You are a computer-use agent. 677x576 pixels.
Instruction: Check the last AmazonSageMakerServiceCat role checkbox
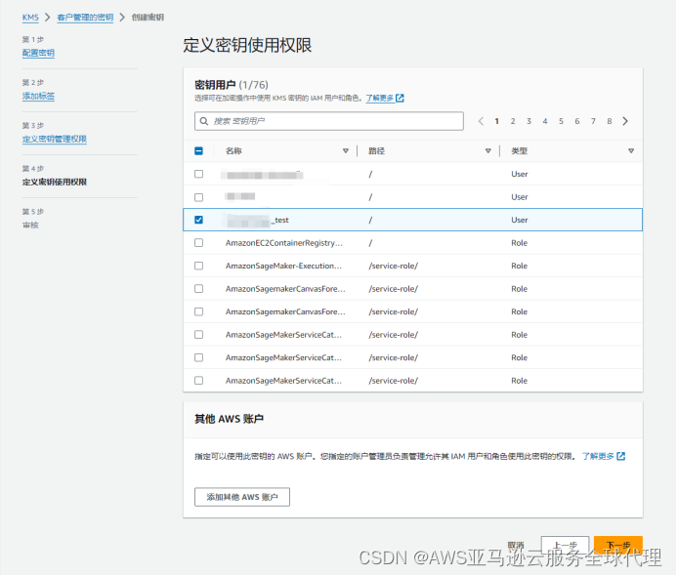tap(198, 381)
